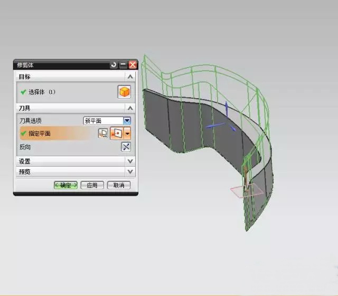This screenshot has width=338, height=296.
Task: Open the plane dialog icon
Action: pyautogui.click(x=103, y=134)
